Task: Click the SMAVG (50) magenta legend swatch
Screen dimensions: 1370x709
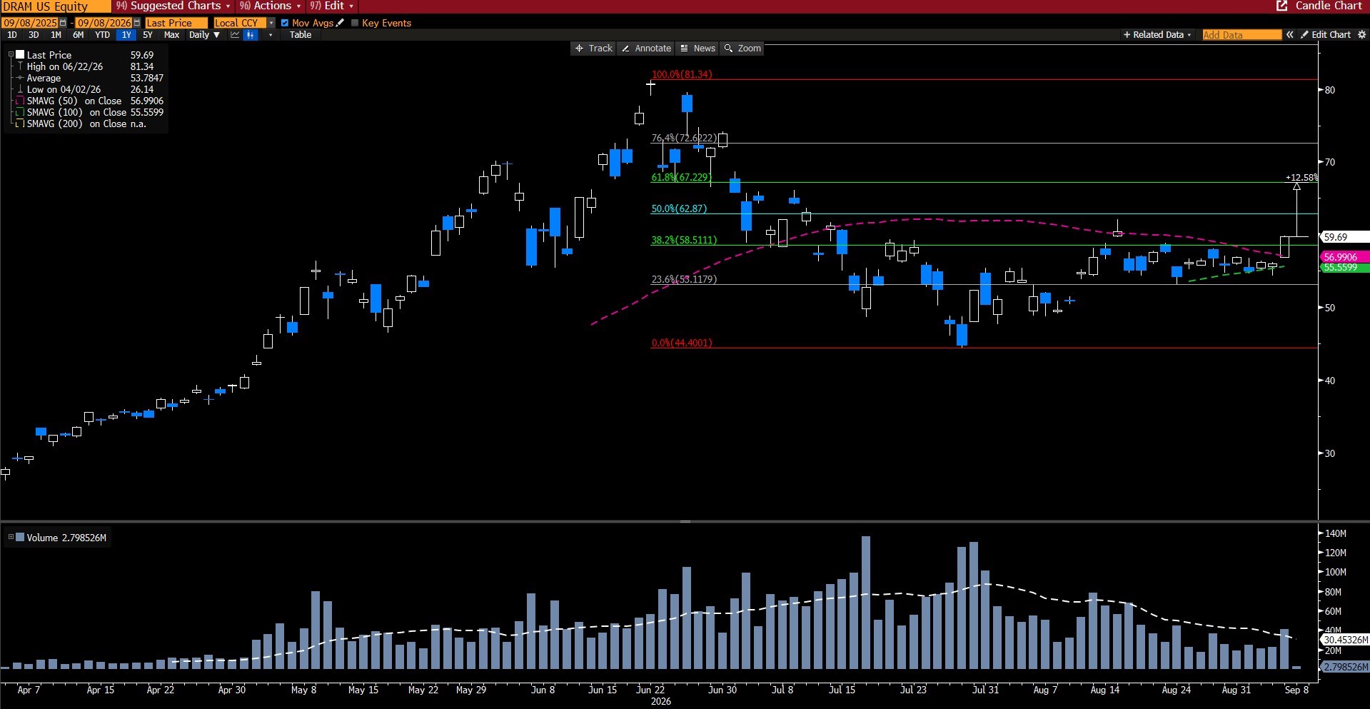Action: point(20,101)
